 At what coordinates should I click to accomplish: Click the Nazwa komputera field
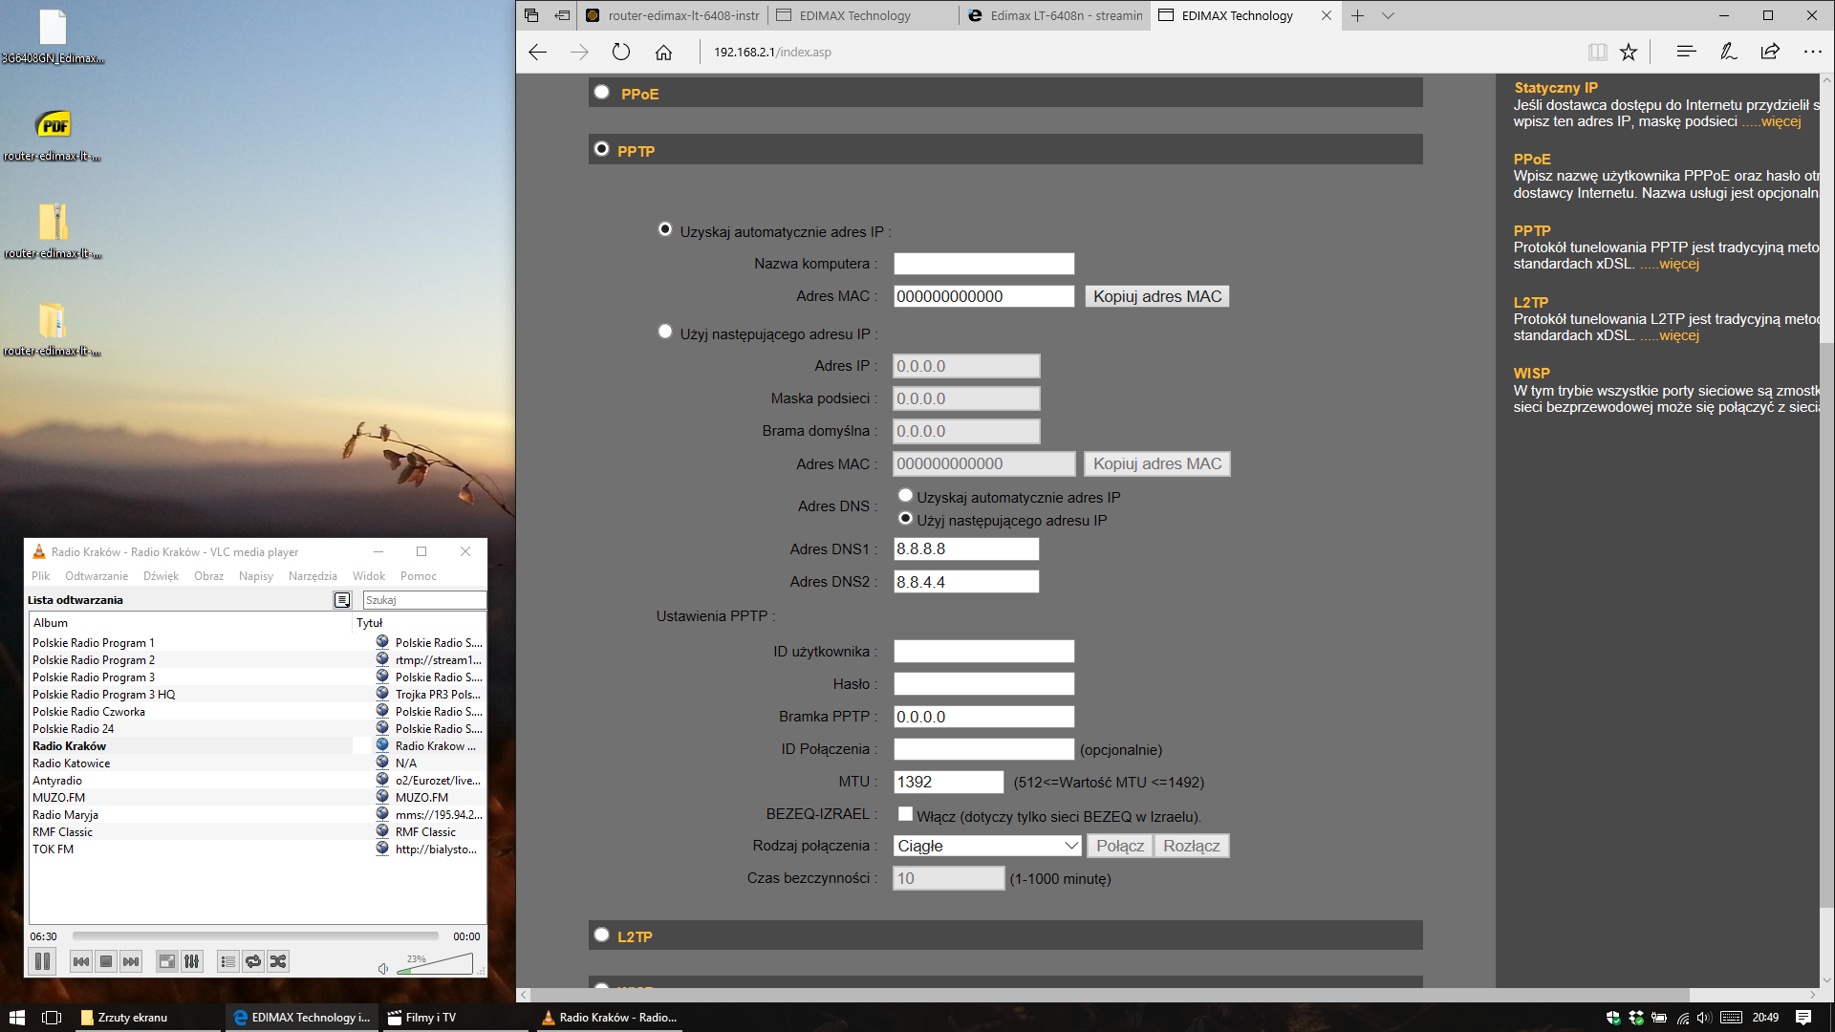point(983,264)
